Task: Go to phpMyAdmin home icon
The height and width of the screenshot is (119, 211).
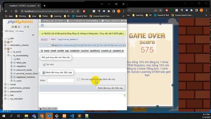Action: click(13, 27)
